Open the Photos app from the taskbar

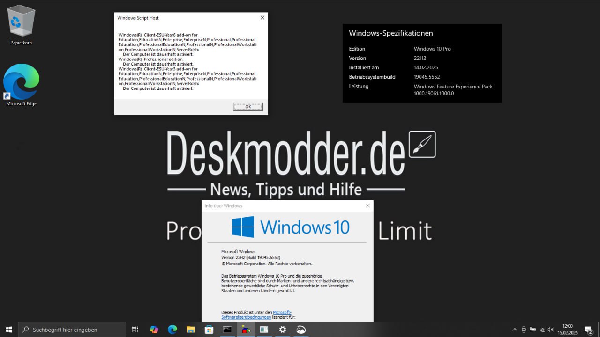(x=301, y=330)
